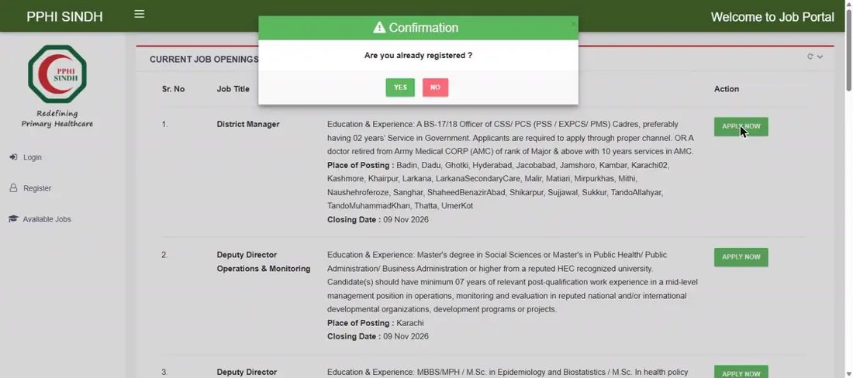Apply now for Deputy Director Operations & Monitoring
The width and height of the screenshot is (853, 378).
point(741,257)
